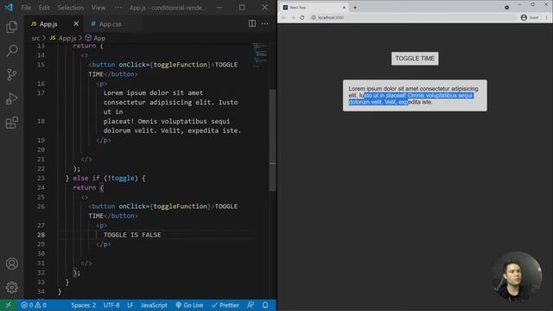Open a new browser tab

pyautogui.click(x=355, y=8)
